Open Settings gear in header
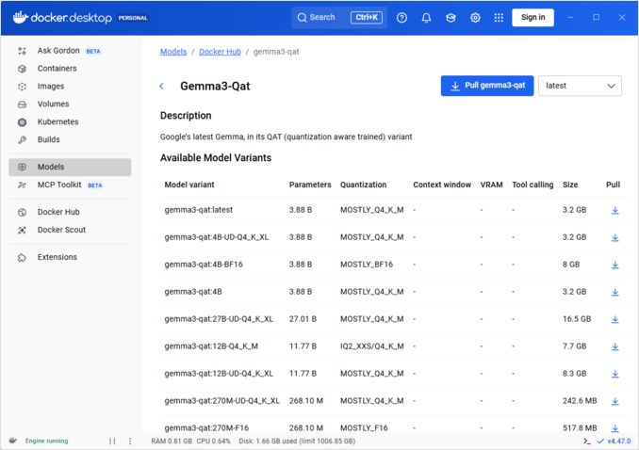Screen dimensions: 639x450 (x=475, y=17)
